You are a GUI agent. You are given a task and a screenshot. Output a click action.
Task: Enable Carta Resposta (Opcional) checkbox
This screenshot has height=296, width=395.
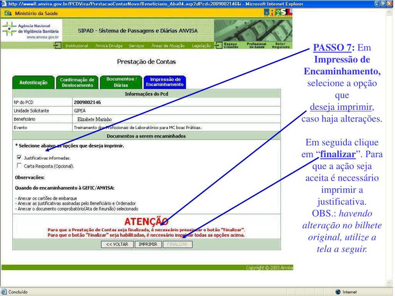coord(19,166)
